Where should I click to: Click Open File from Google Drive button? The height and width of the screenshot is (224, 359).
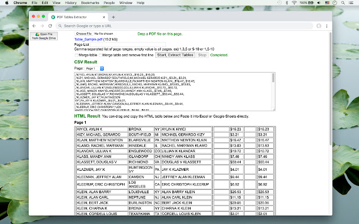pos(44,36)
